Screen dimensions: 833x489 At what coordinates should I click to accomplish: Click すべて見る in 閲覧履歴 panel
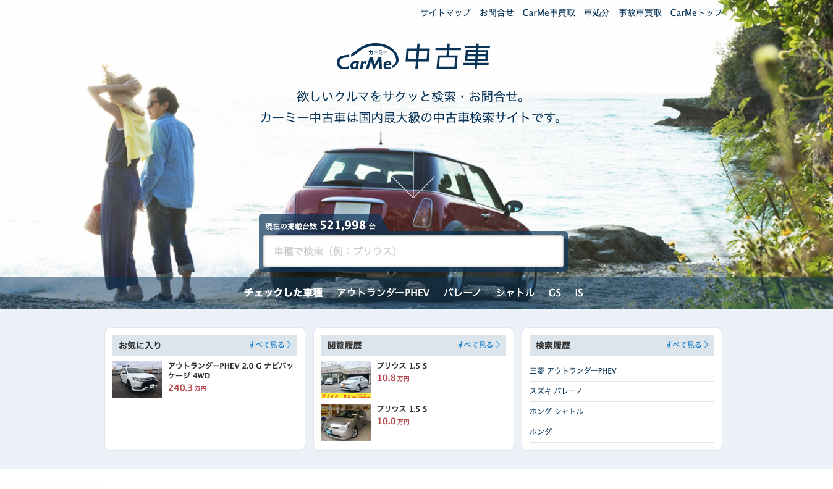479,345
